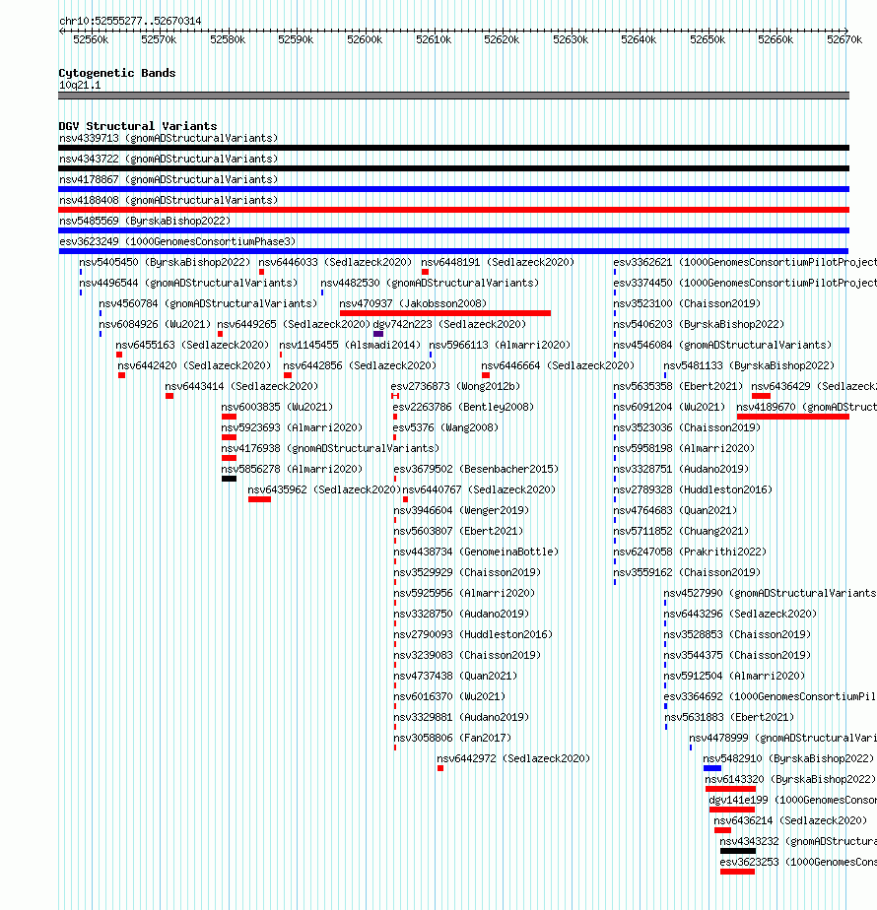Click the 52660k ruler position
The width and height of the screenshot is (877, 910).
click(x=776, y=39)
